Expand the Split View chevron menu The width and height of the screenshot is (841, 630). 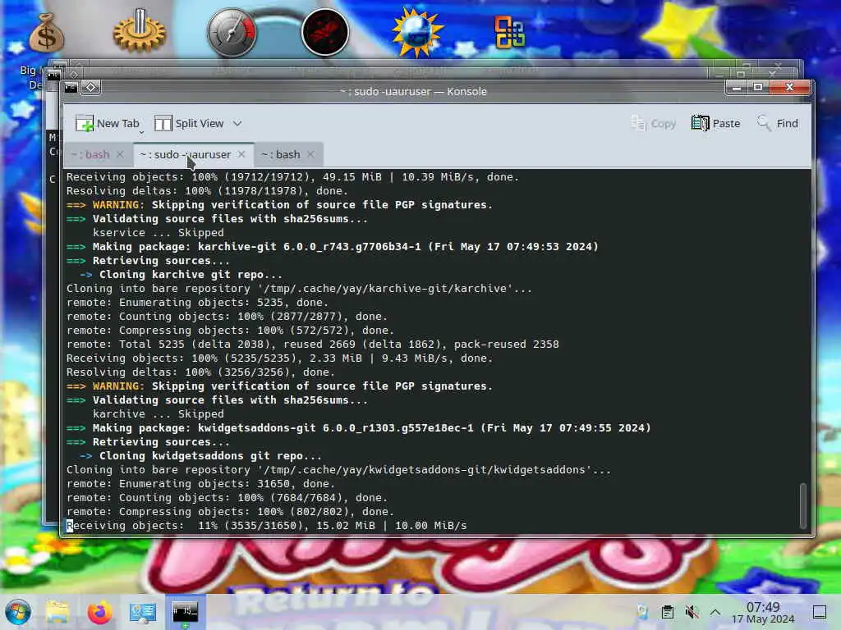[237, 123]
